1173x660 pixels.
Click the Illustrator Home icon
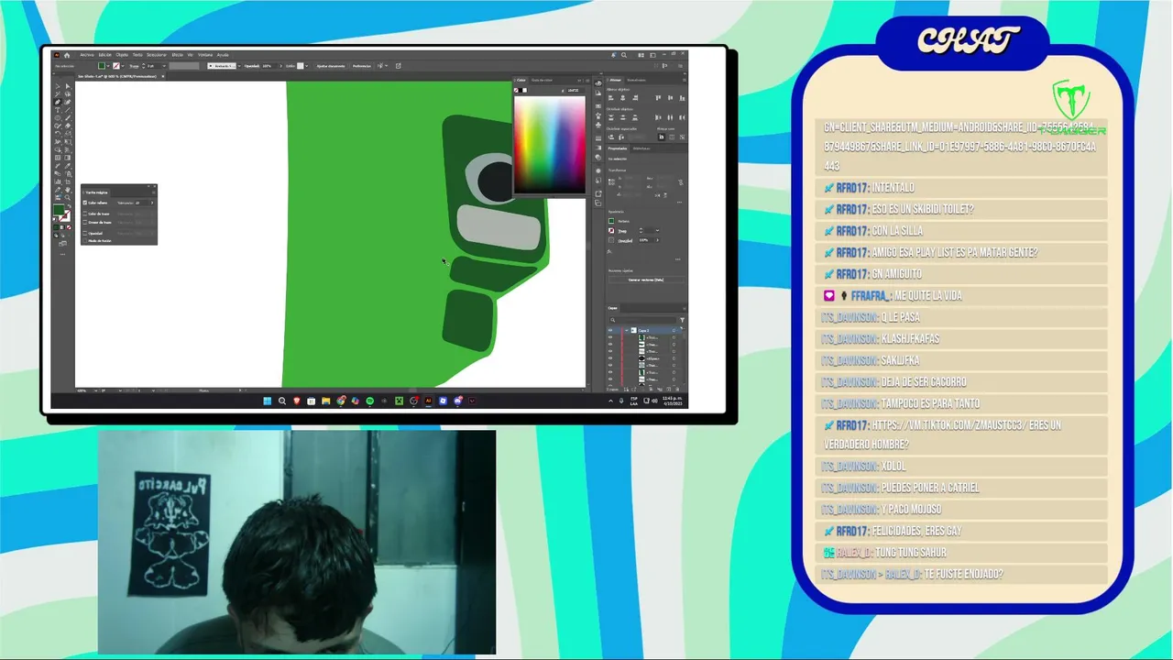[67, 55]
